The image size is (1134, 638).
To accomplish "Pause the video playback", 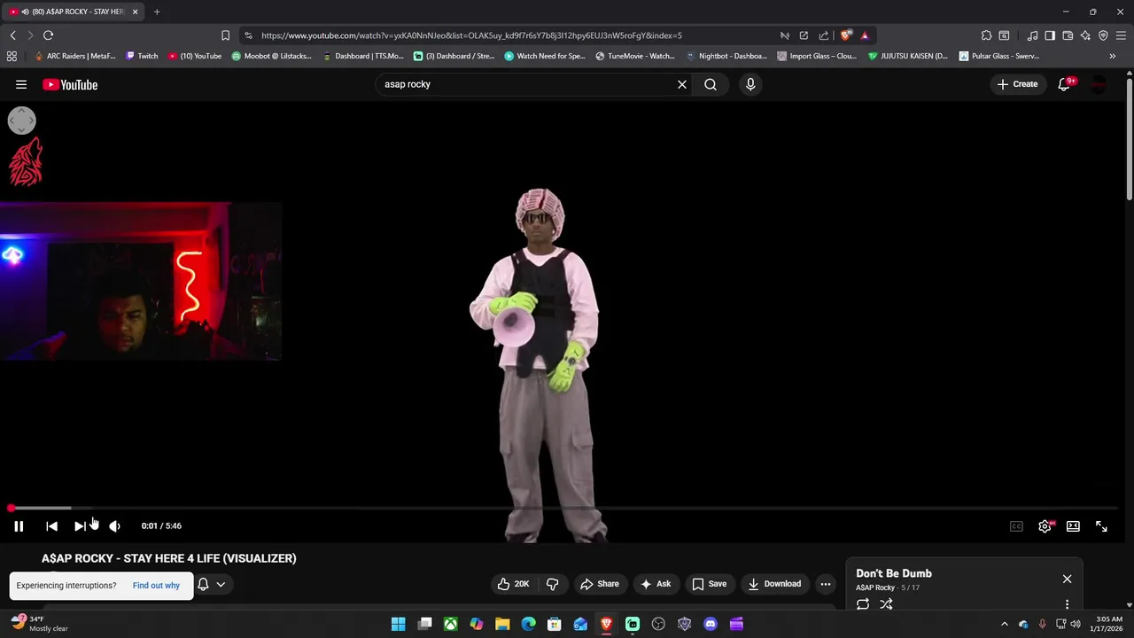I will [x=19, y=526].
